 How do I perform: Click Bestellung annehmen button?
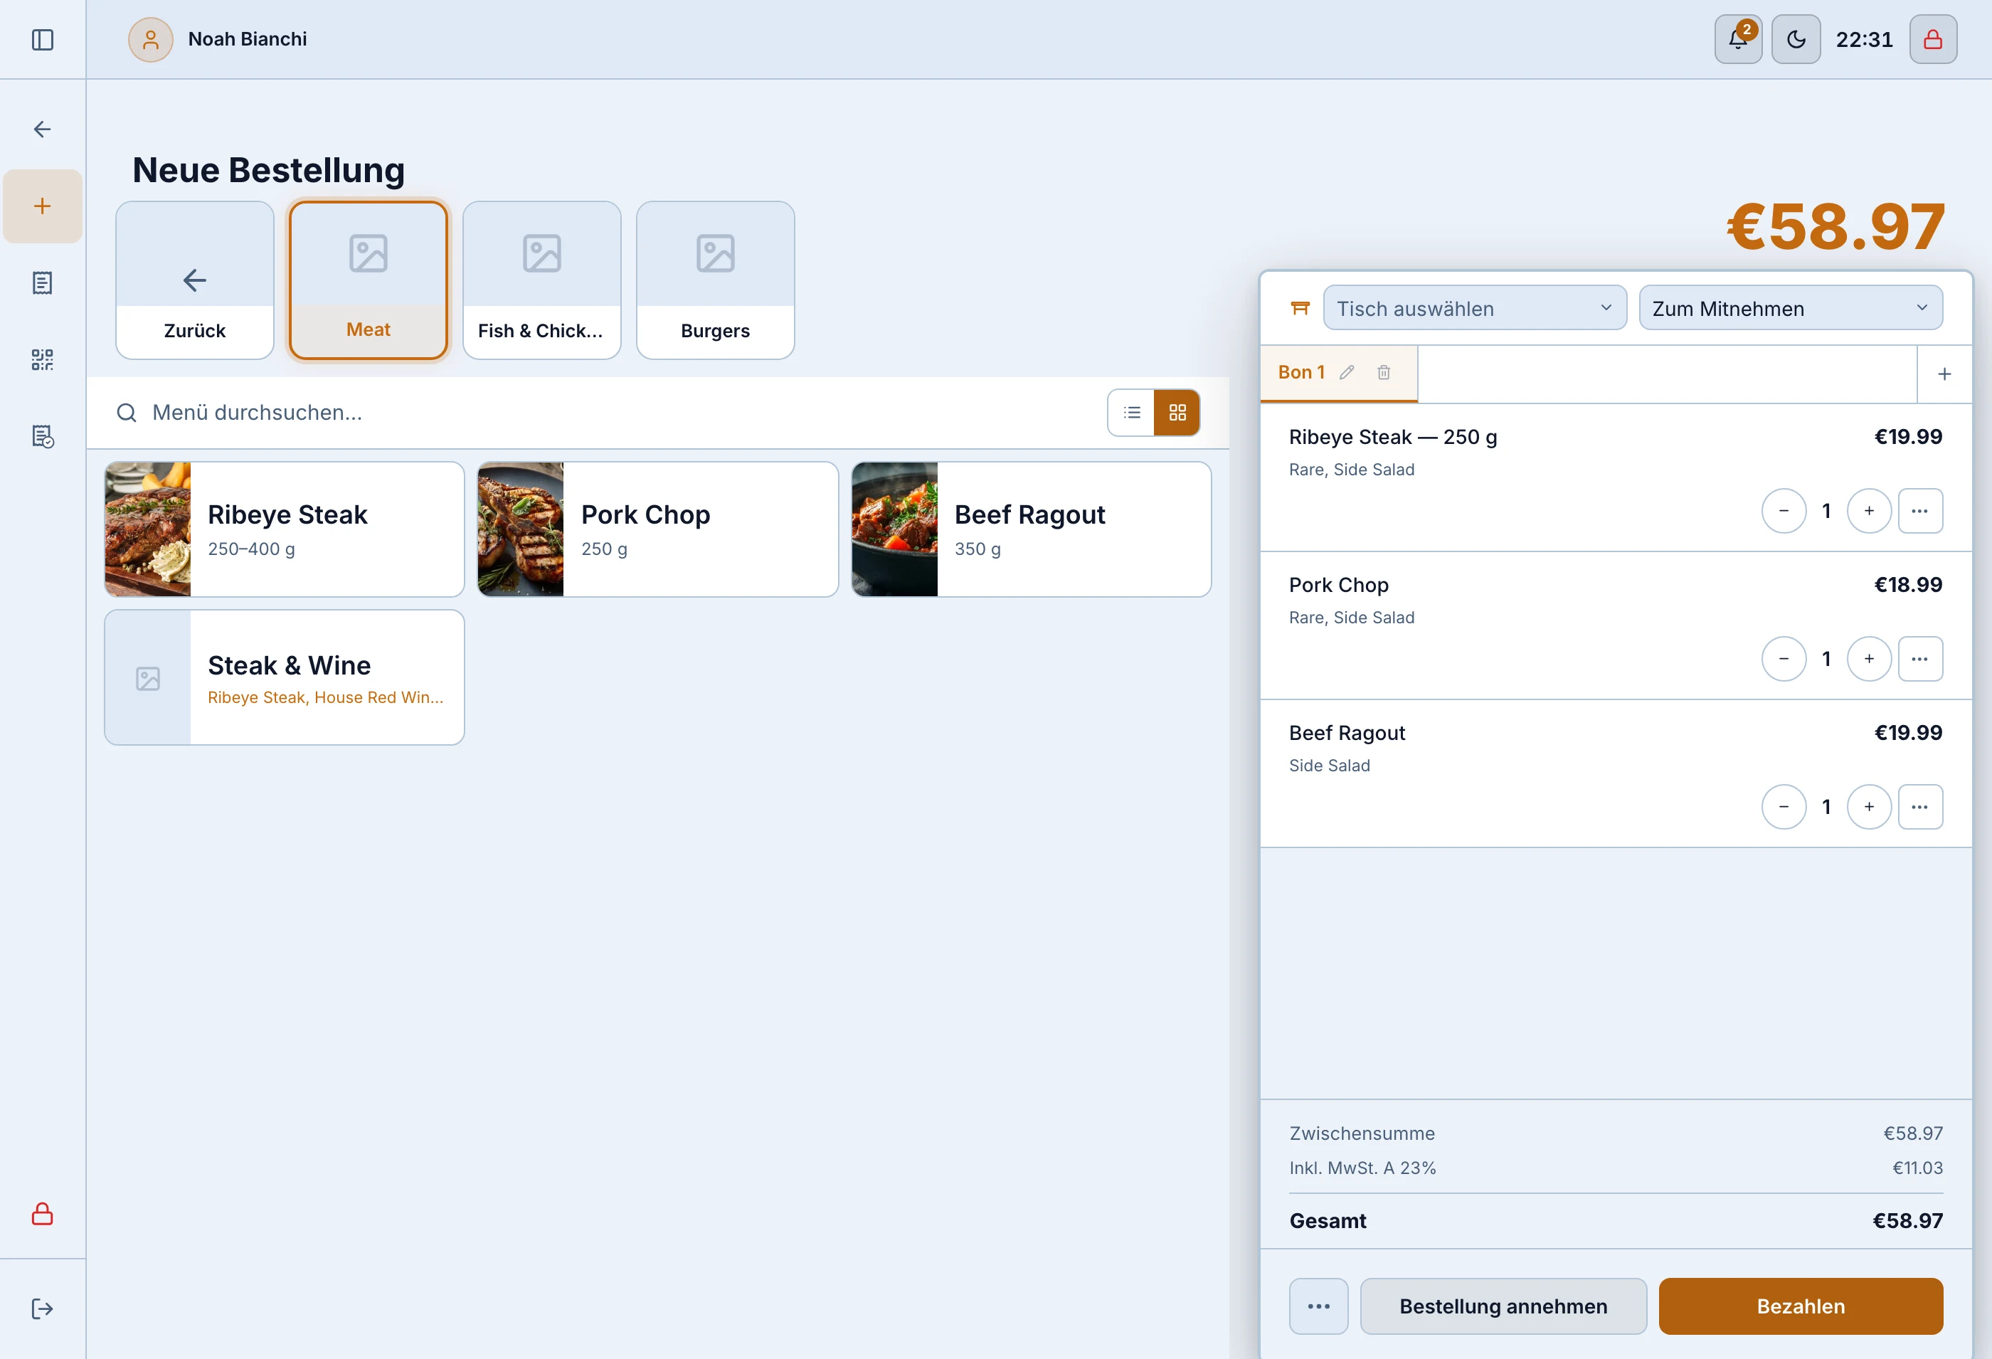(1503, 1306)
